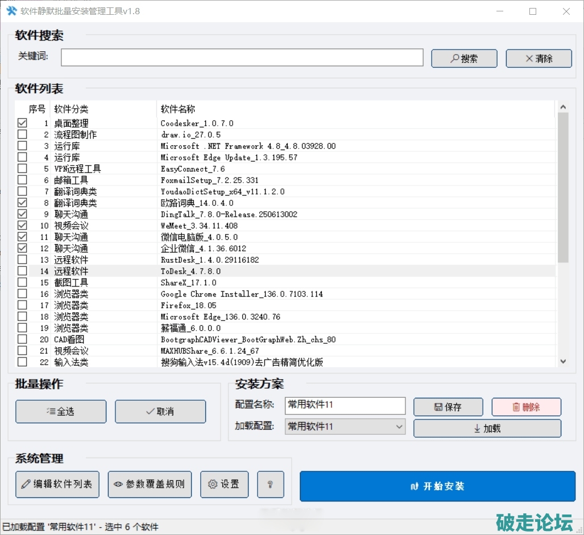Uncheck the Coodesker_1.0.7.0 checkbox
Screen dimensions: 584x535
click(22, 123)
